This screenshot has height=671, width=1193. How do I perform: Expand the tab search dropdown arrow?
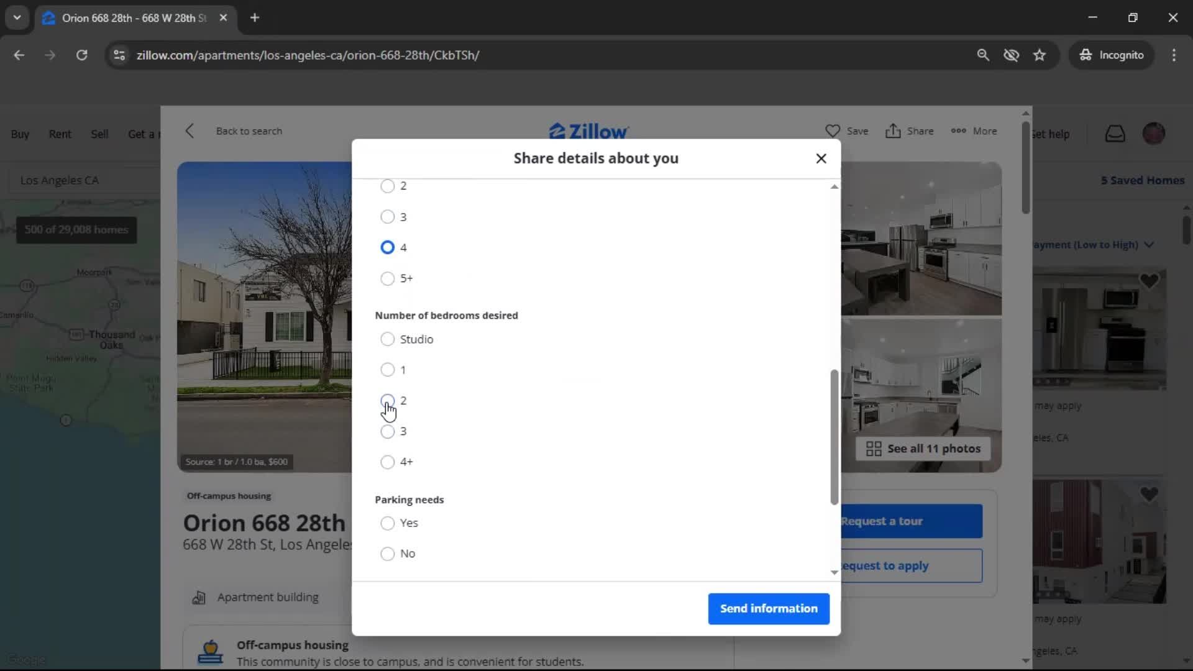[x=17, y=18]
